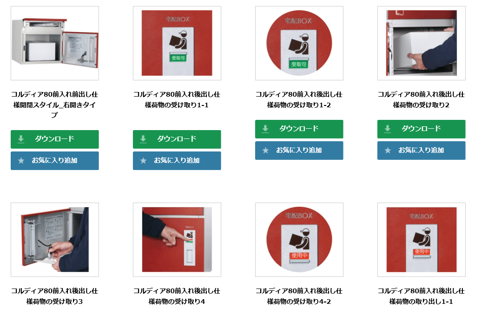Click star icon under 荷物の受け取り1-2
The image size is (494, 315).
(x=265, y=150)
